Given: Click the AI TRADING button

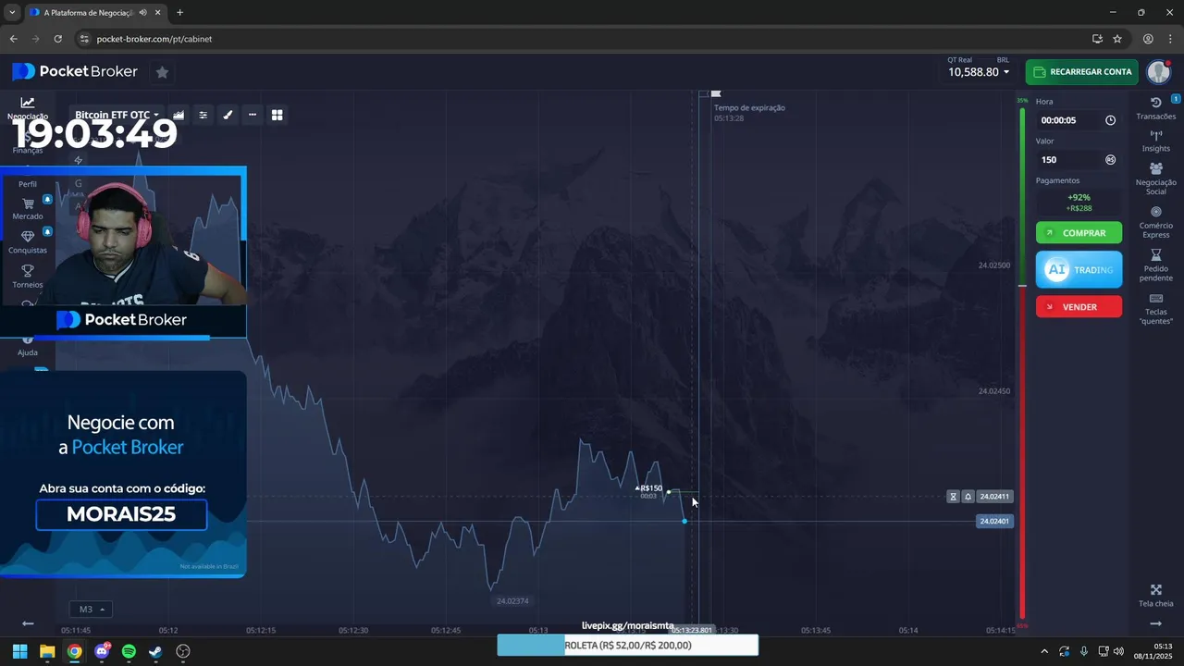Looking at the screenshot, I should pos(1079,270).
